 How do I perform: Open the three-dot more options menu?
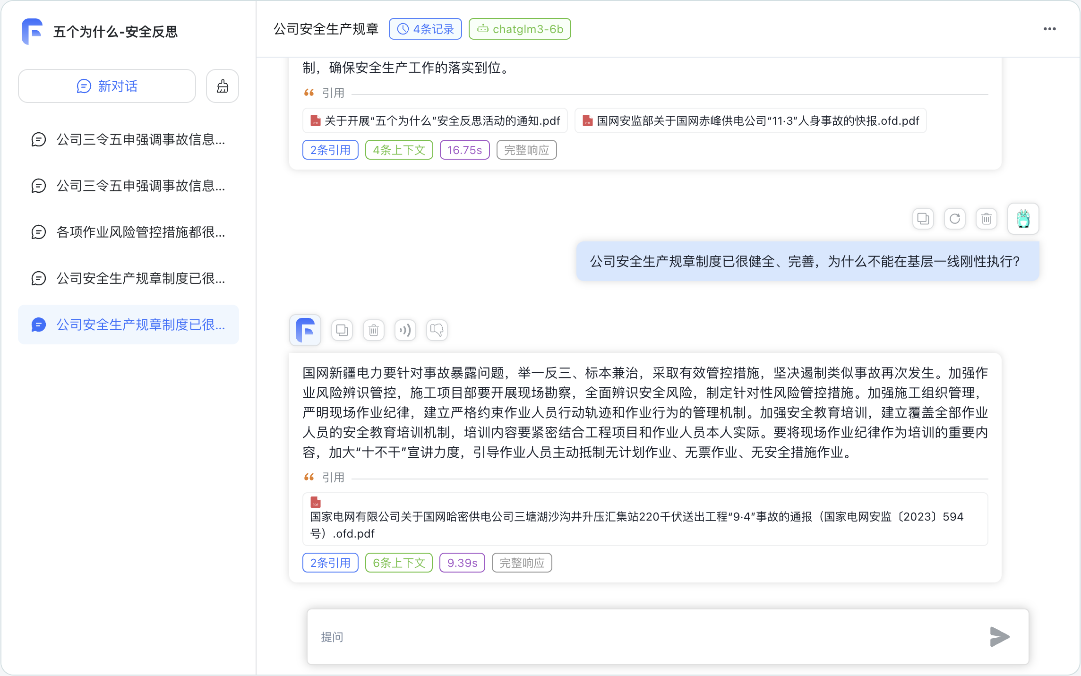click(x=1049, y=29)
